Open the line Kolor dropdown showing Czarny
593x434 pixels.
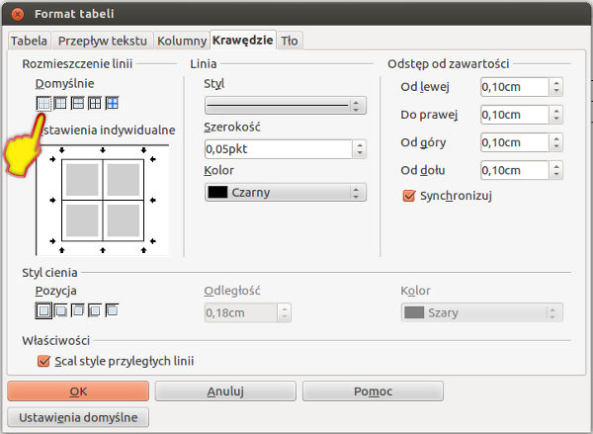tap(285, 193)
